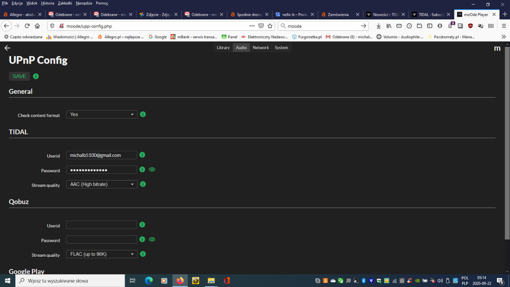Toggle Firefox sidebar view
510x287 pixels.
coord(430,26)
